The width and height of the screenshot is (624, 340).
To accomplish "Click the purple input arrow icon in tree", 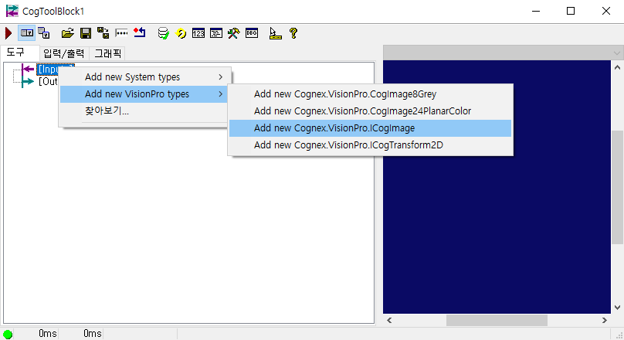I will (28, 70).
